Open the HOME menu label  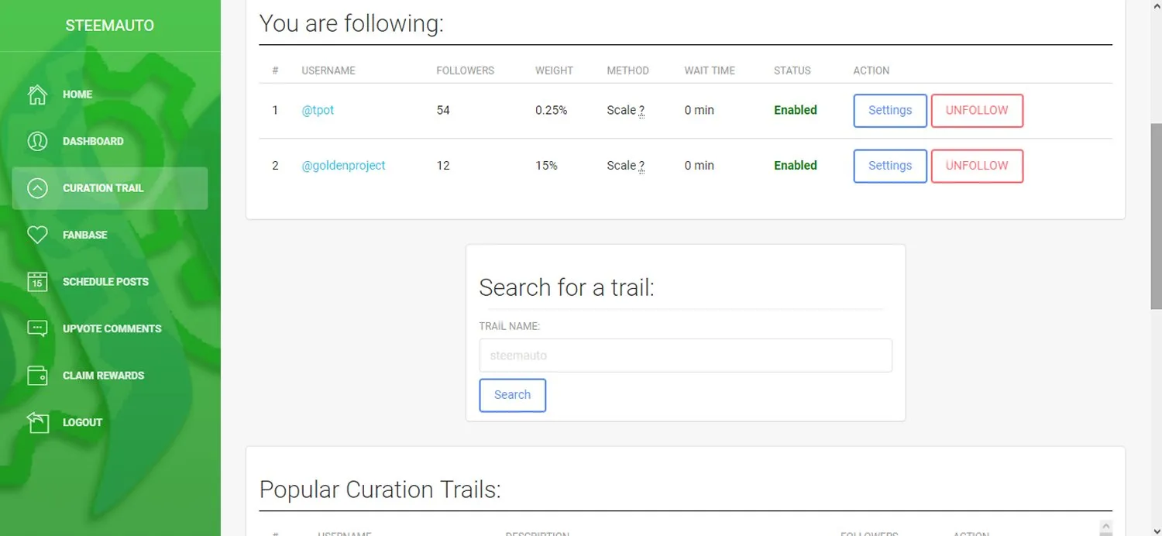[x=77, y=94]
